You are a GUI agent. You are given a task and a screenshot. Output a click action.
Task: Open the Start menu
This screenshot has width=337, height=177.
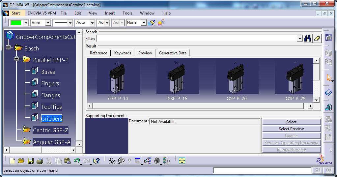(16, 13)
